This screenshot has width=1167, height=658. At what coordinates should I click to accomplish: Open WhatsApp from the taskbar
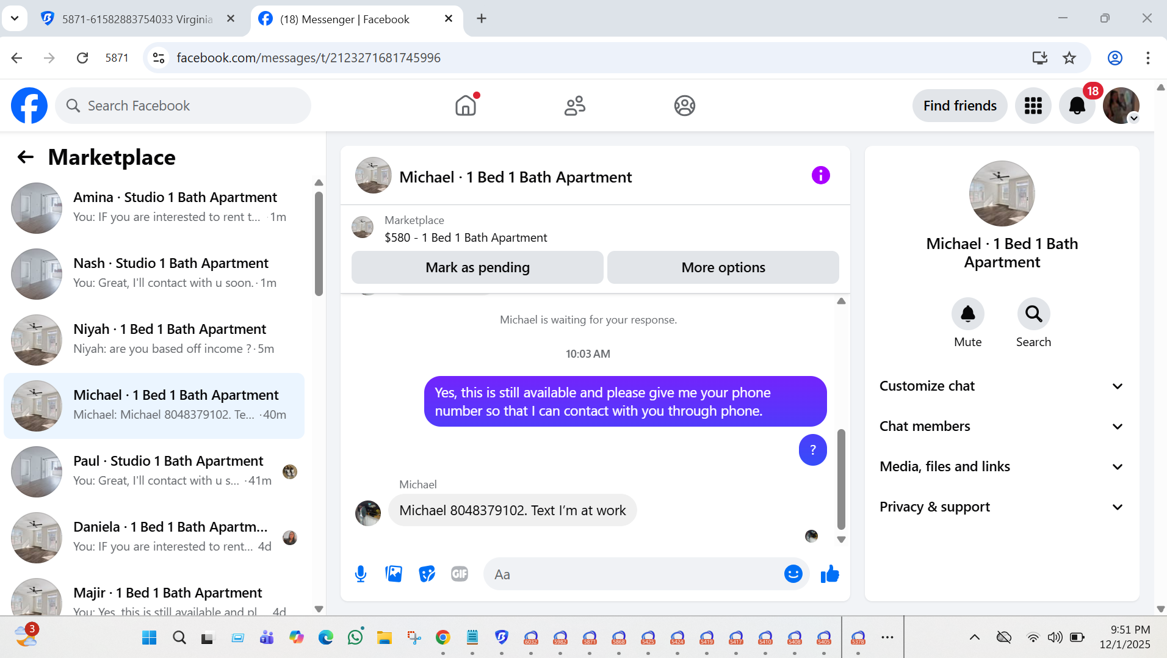point(355,638)
